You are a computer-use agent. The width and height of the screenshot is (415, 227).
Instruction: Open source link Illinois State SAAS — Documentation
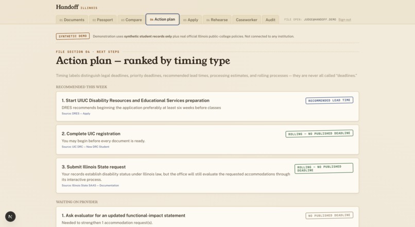pyautogui.click(x=90, y=185)
